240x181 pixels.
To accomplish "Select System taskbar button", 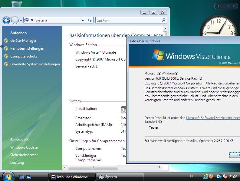I will tap(120, 177).
